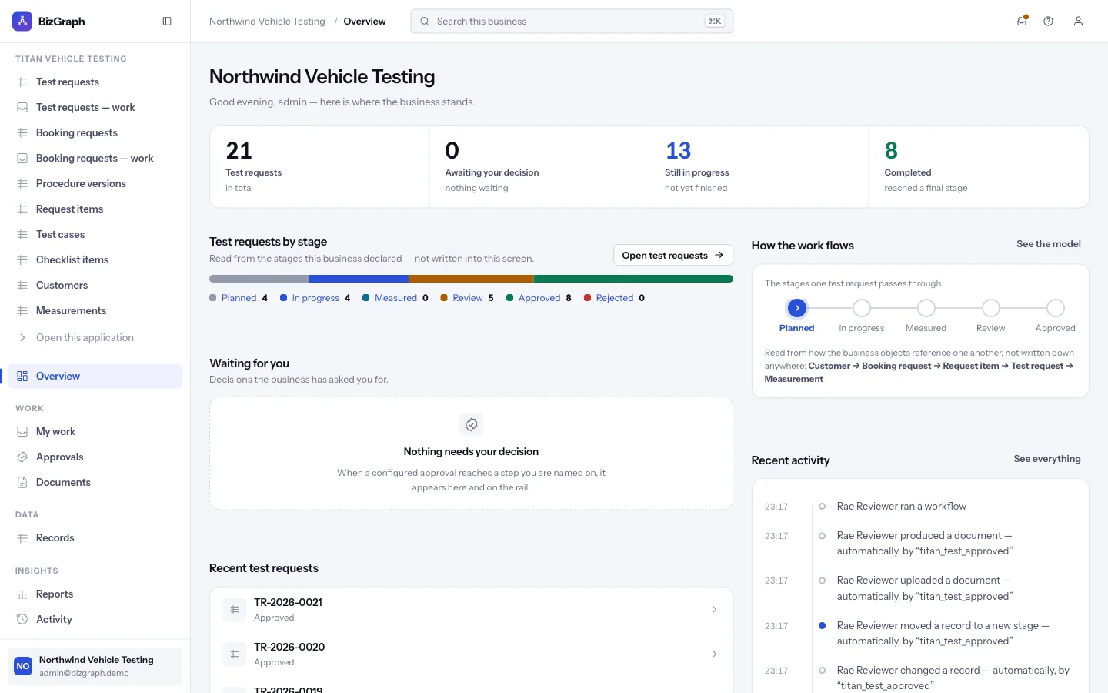This screenshot has width=1108, height=693.
Task: Click the 21 Test requests total card
Action: [319, 167]
